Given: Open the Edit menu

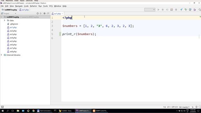Looking at the screenshot, I should (7, 6).
